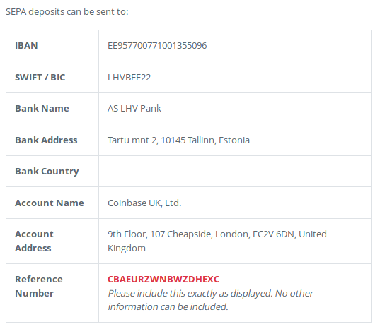Click the red reference code CBAEURZWNBWZDHEXC
The height and width of the screenshot is (329, 380).
[x=163, y=279]
